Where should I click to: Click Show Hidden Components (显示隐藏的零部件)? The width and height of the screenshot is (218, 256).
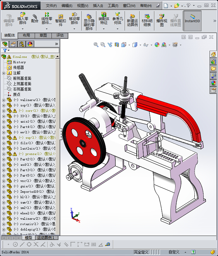[89, 22]
